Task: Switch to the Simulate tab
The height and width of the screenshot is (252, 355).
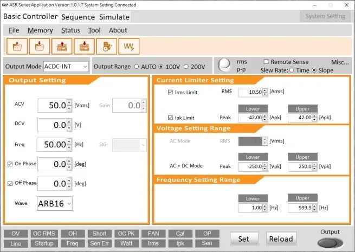Action: pos(114,17)
